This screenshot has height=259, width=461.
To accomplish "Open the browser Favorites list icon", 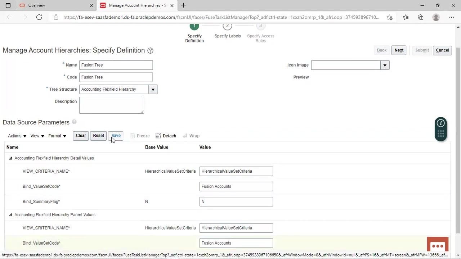I will click(406, 17).
